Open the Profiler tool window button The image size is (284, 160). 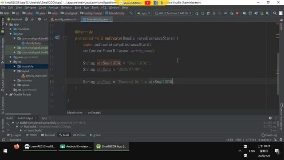(79, 135)
